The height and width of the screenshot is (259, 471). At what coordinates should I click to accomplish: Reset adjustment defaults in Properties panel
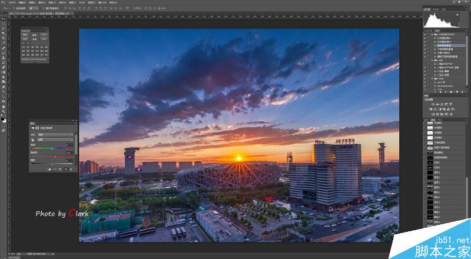click(60, 169)
